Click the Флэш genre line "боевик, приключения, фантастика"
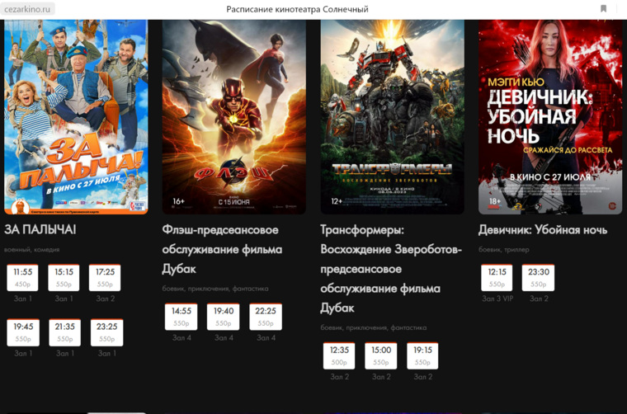Image resolution: width=627 pixels, height=414 pixels. point(215,289)
